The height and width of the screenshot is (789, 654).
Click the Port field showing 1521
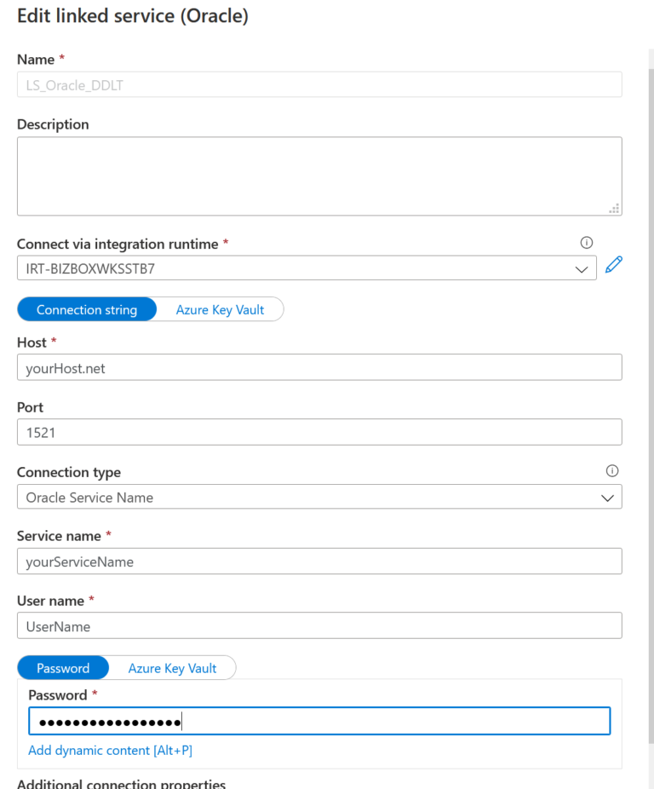(319, 432)
